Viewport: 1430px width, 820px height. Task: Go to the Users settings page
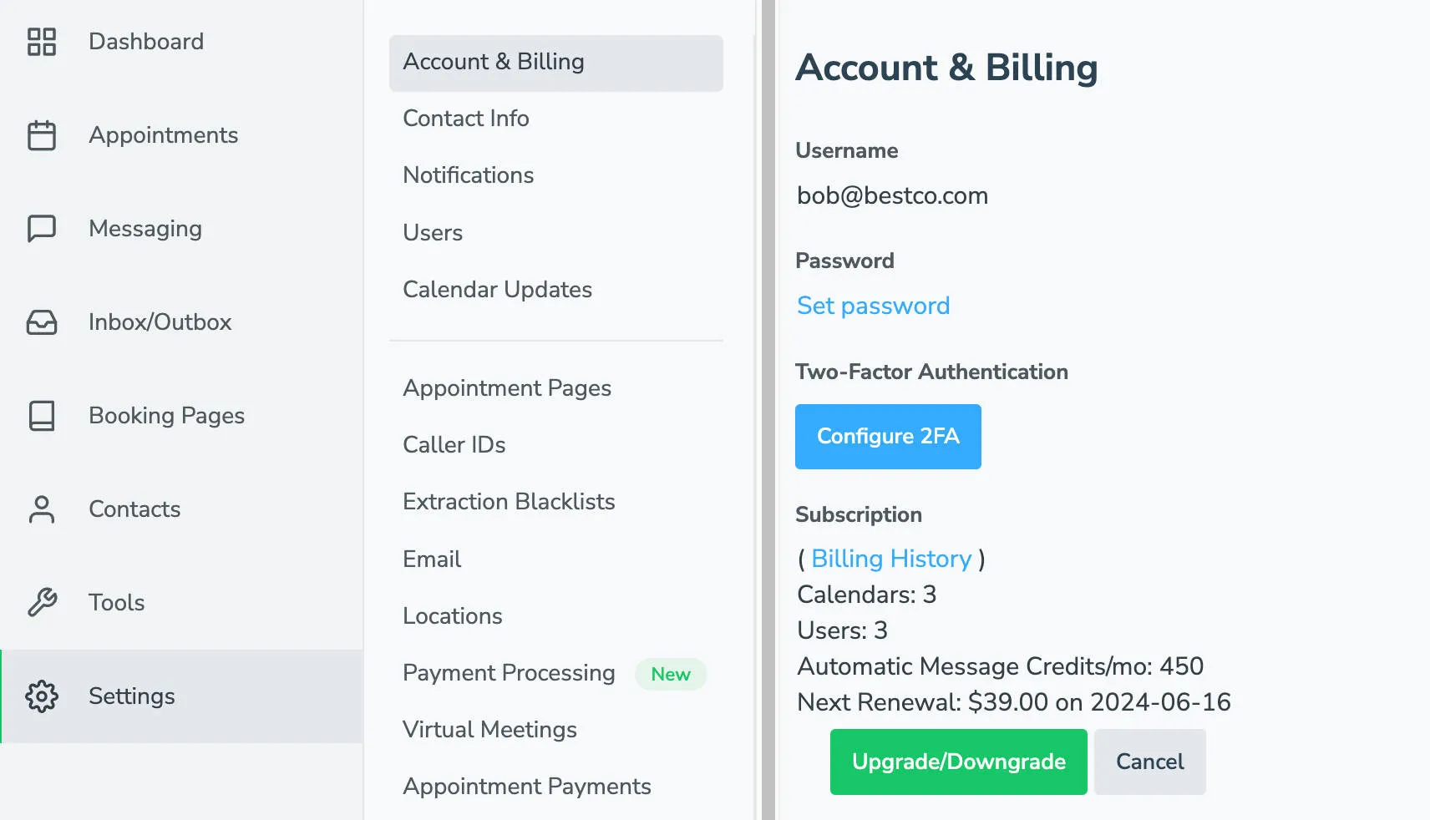pyautogui.click(x=433, y=232)
